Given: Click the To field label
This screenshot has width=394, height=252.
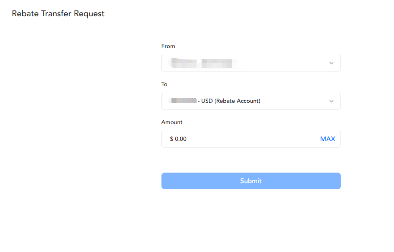Looking at the screenshot, I should tap(164, 84).
